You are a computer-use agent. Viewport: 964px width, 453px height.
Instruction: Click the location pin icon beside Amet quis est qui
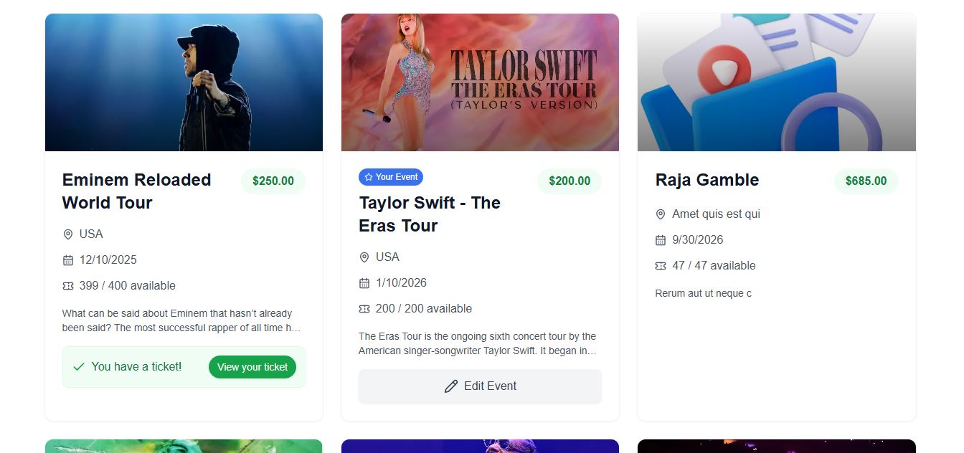[x=661, y=214]
